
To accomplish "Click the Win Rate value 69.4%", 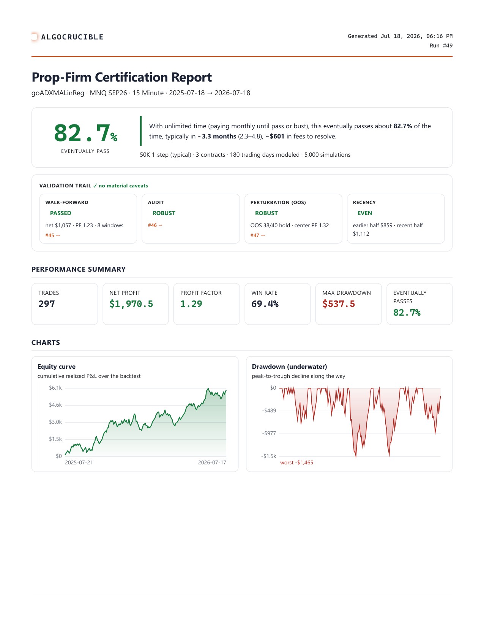I will (x=265, y=304).
